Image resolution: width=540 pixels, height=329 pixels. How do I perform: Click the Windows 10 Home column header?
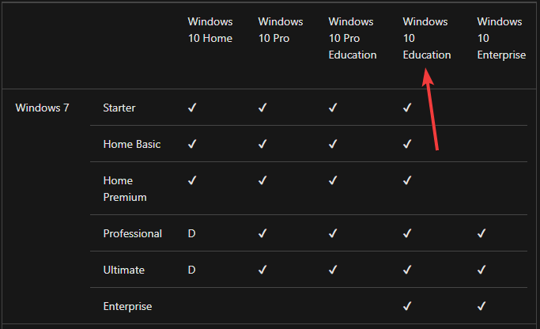click(x=210, y=30)
